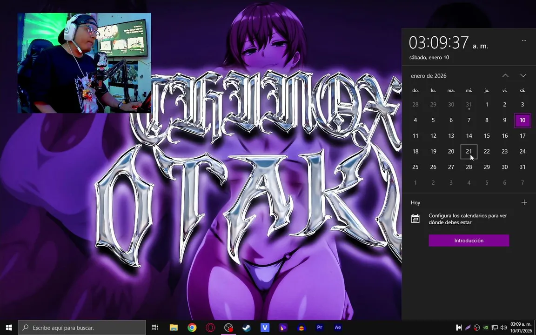Click the 'do.' weekday header
Image resolution: width=536 pixels, height=335 pixels.
tap(415, 91)
